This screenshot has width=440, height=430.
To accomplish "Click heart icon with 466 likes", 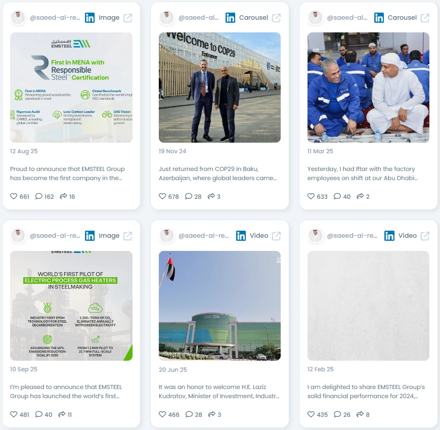I will click(162, 414).
